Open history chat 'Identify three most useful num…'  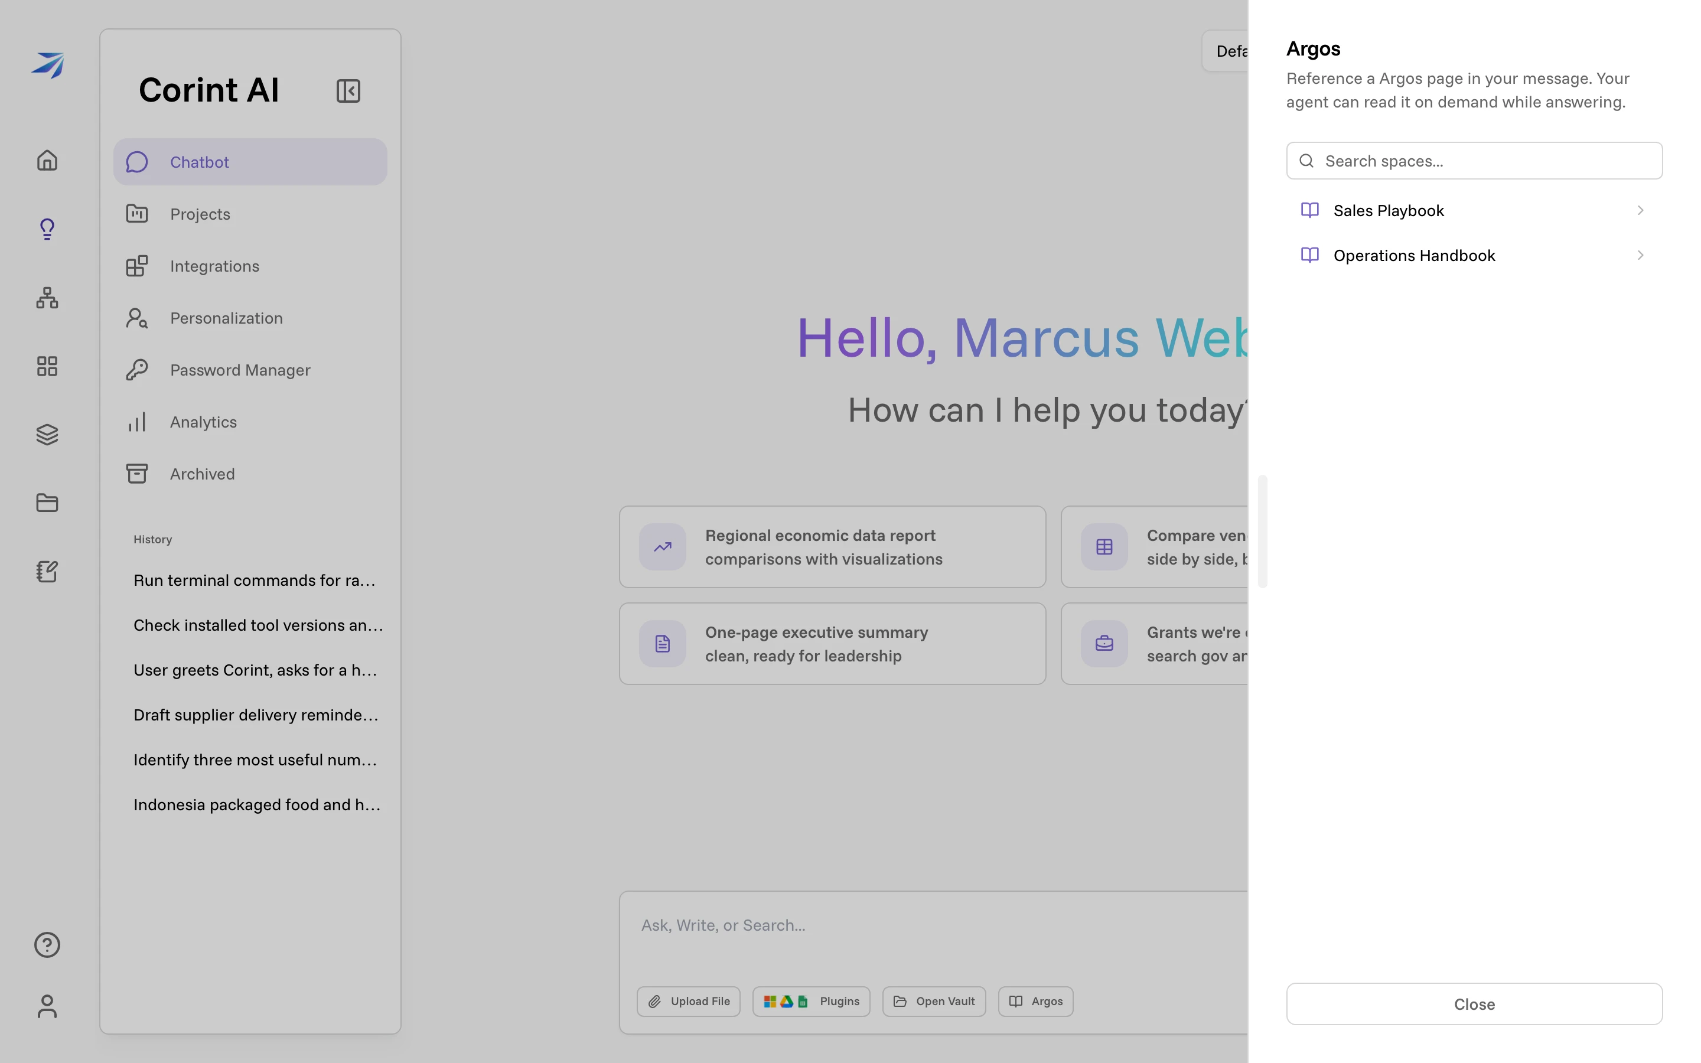[255, 760]
